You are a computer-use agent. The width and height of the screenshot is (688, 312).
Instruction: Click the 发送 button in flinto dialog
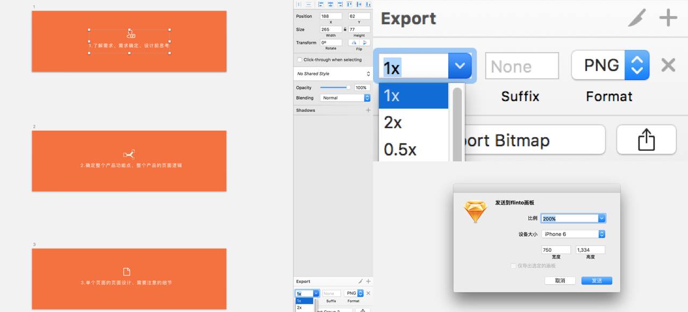pyautogui.click(x=597, y=281)
